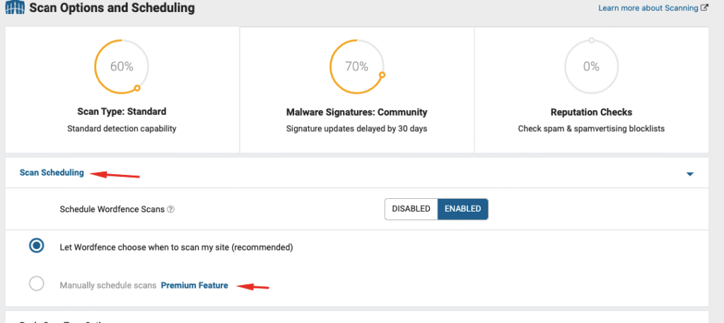This screenshot has height=323, width=724.
Task: Set scheduled scans to ENABLED
Action: (462, 209)
